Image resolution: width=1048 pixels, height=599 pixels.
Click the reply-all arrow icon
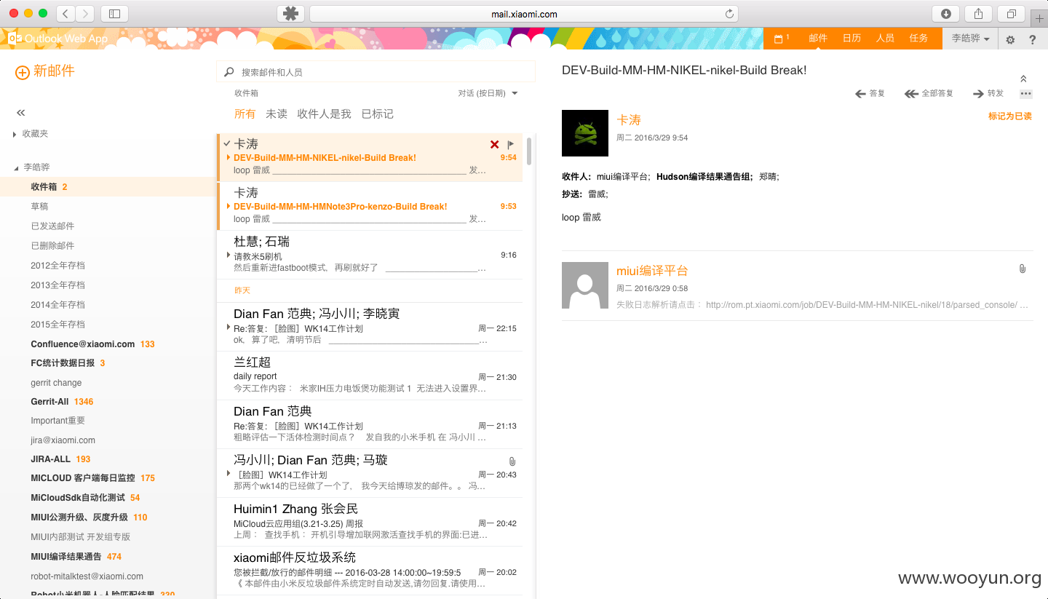pos(911,93)
